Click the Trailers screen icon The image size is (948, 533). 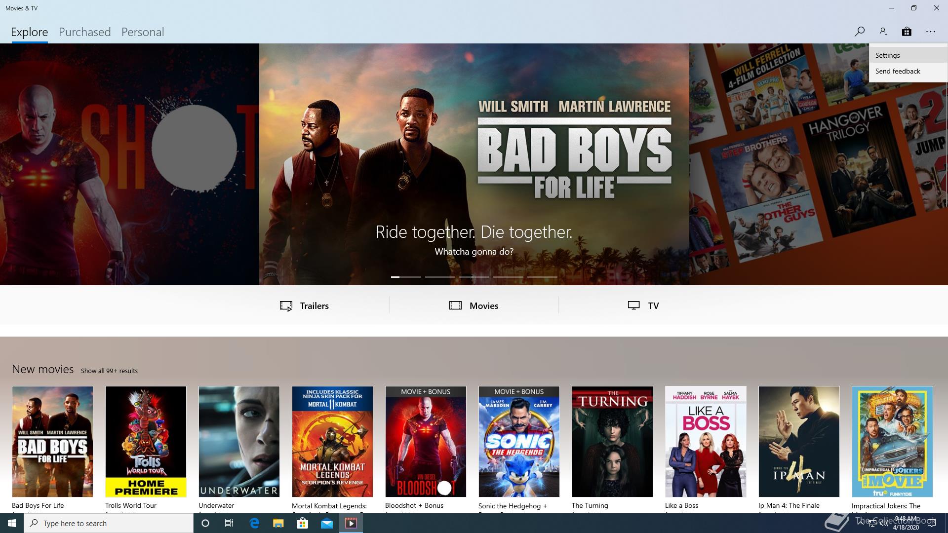[x=286, y=306]
